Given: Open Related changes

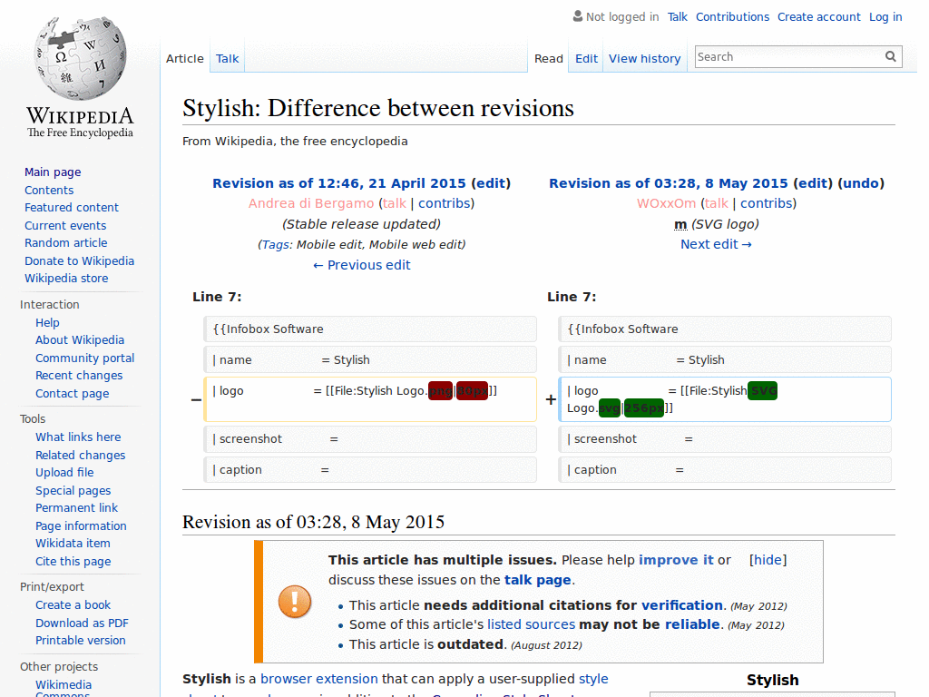Looking at the screenshot, I should click(x=81, y=456).
